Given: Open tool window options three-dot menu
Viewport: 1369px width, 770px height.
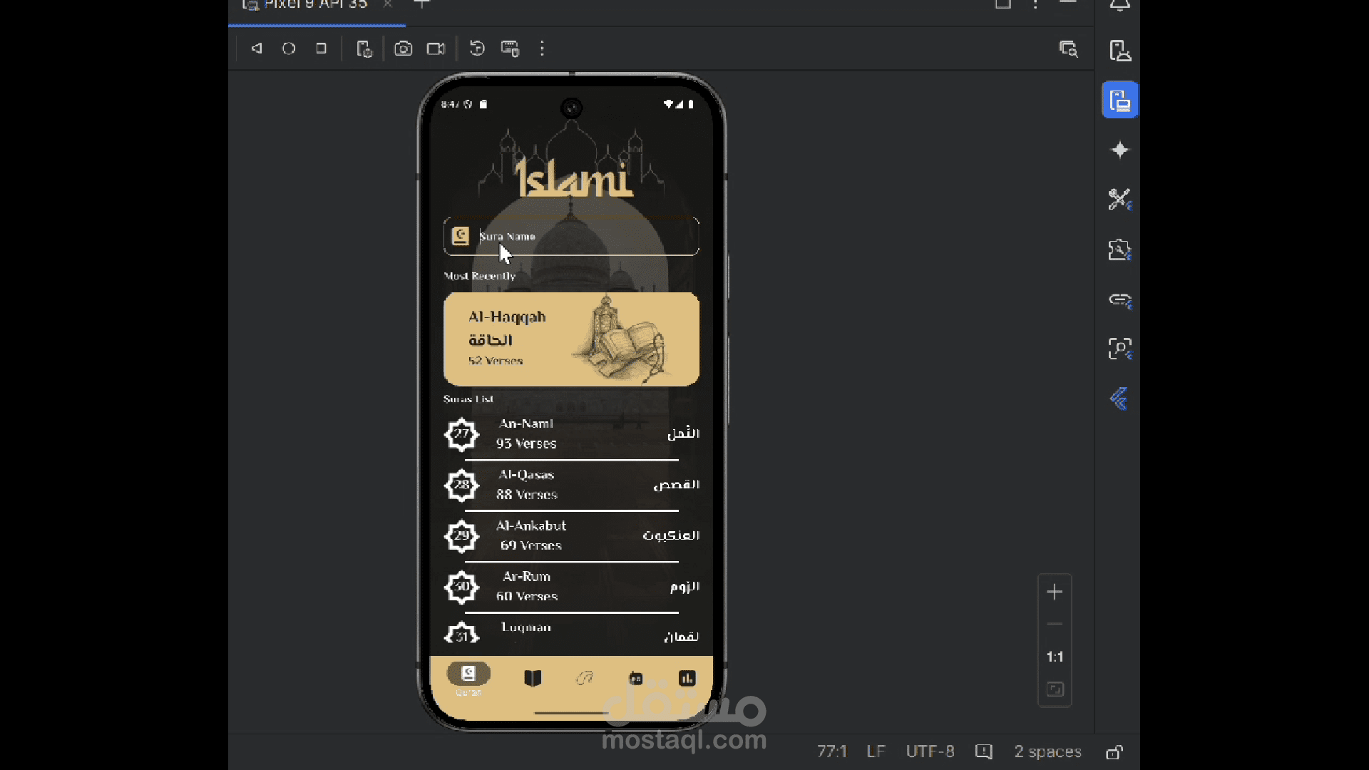Looking at the screenshot, I should tap(1035, 5).
